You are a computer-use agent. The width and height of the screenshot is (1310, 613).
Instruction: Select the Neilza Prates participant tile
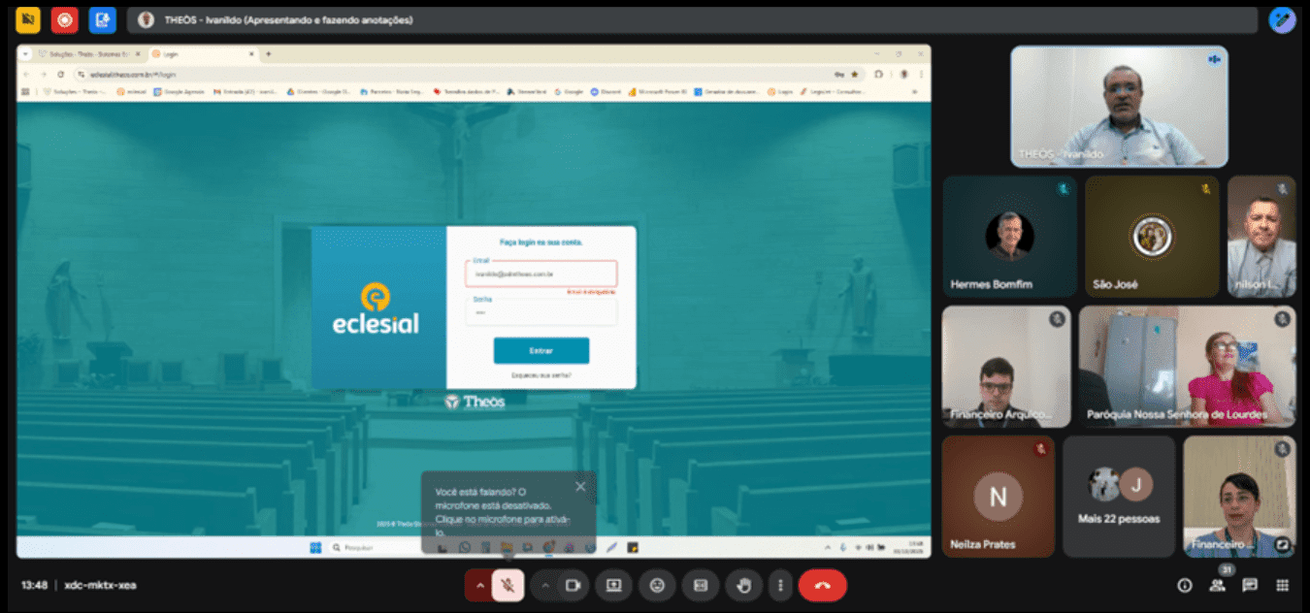pos(998,497)
